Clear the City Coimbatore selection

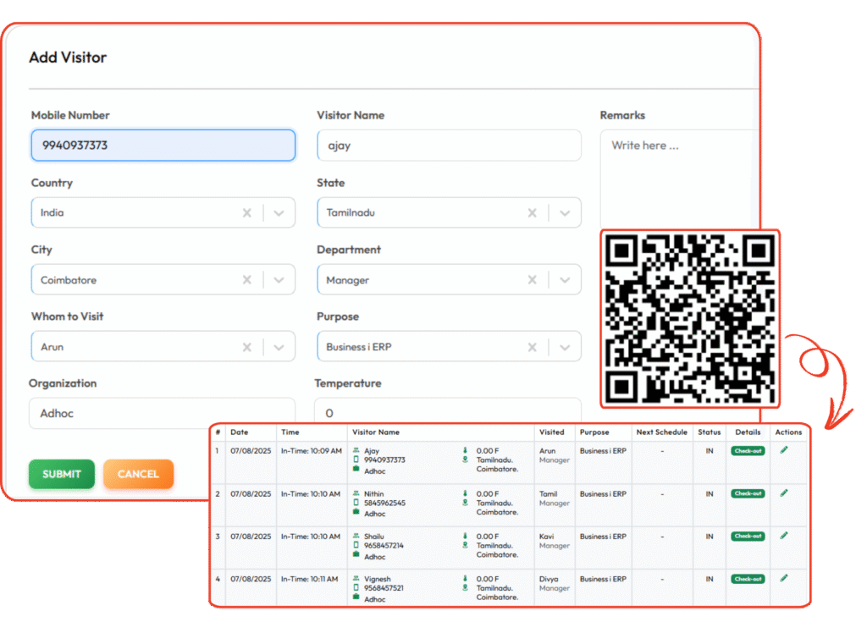tap(247, 280)
